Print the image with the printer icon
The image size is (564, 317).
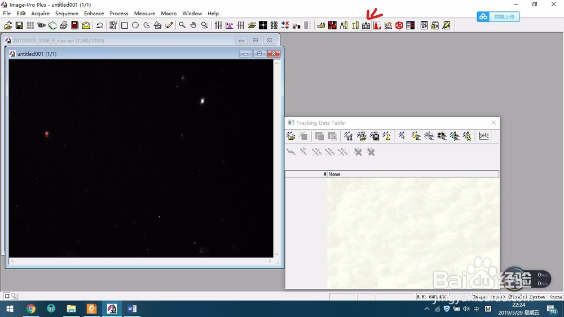point(64,25)
